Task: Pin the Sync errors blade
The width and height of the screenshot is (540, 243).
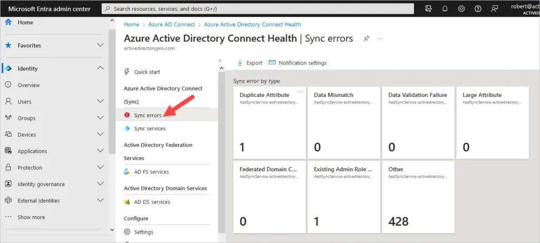Action: click(x=367, y=38)
